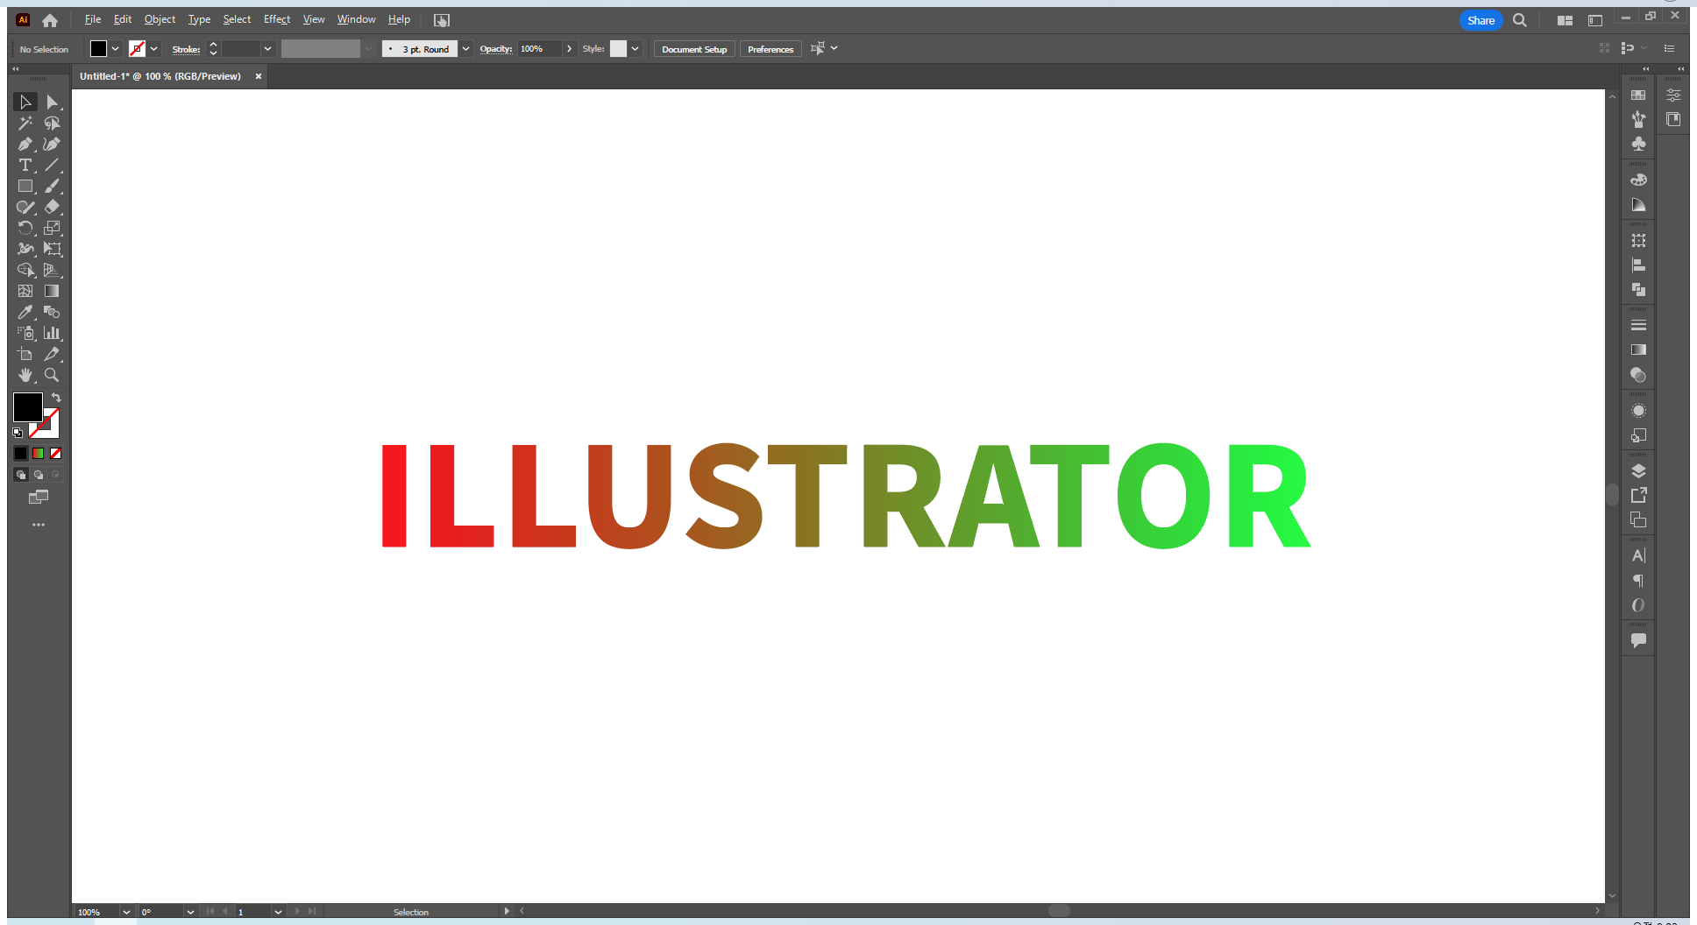Select the Column Graph tool
This screenshot has width=1697, height=925.
pyautogui.click(x=52, y=334)
